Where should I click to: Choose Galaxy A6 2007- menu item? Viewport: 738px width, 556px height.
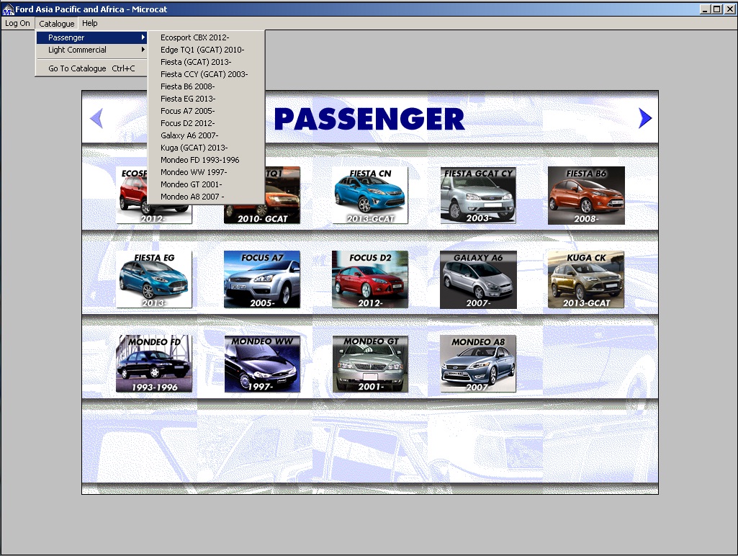206,135
